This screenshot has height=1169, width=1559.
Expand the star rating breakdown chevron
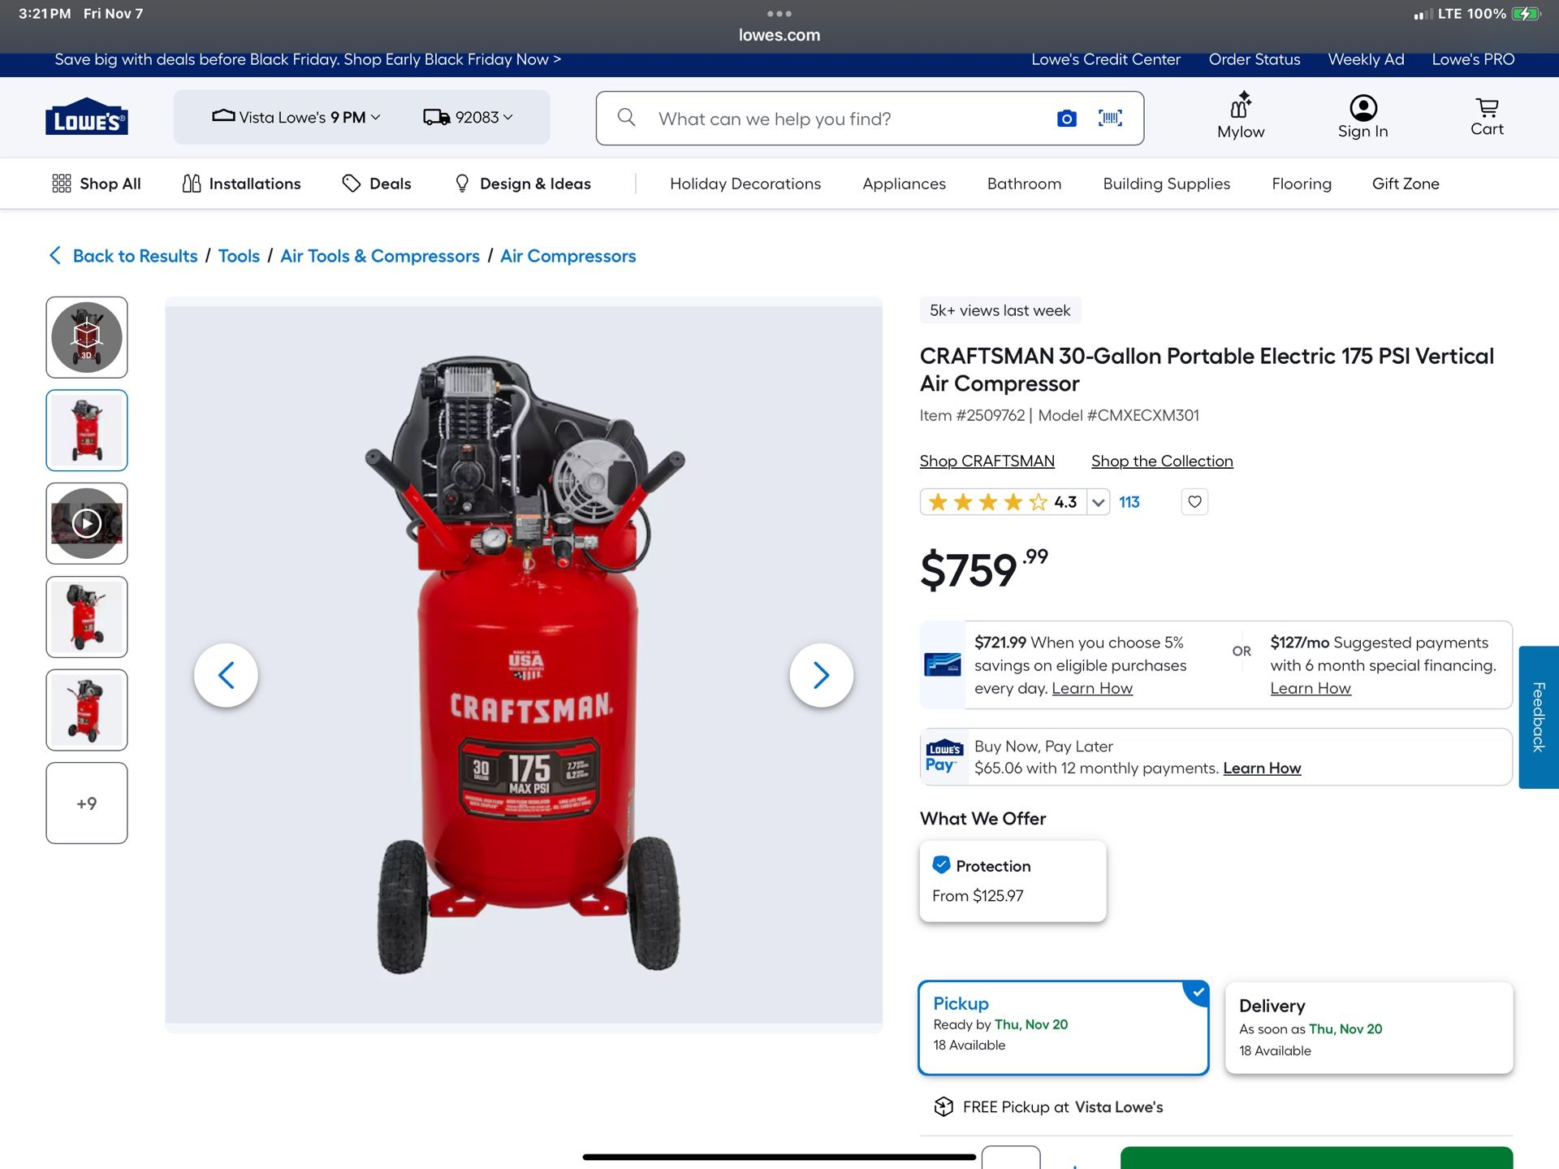1098,503
